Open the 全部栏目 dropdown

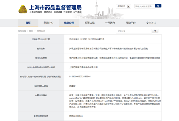coord(124,6)
